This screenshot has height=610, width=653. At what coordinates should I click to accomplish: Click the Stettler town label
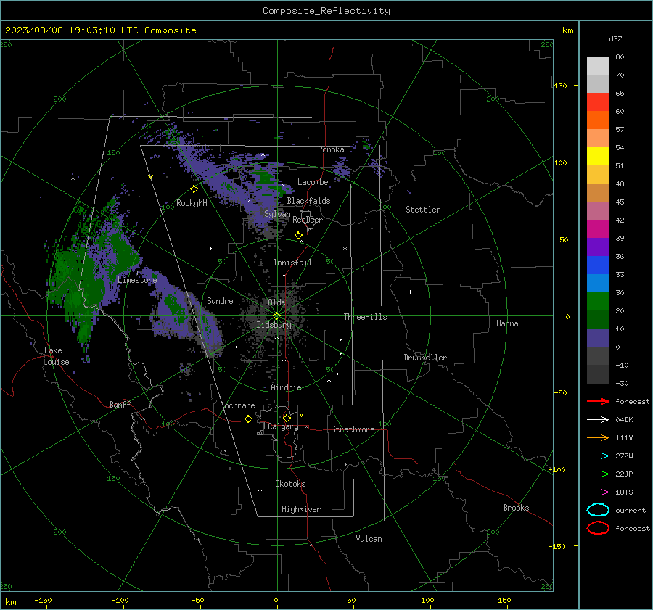pos(423,210)
